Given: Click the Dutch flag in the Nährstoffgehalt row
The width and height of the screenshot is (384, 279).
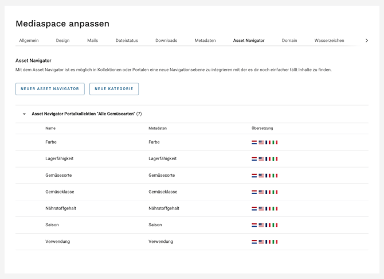Looking at the screenshot, I should 254,209.
